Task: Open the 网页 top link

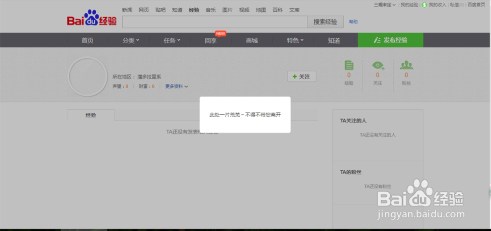Action: tap(144, 10)
